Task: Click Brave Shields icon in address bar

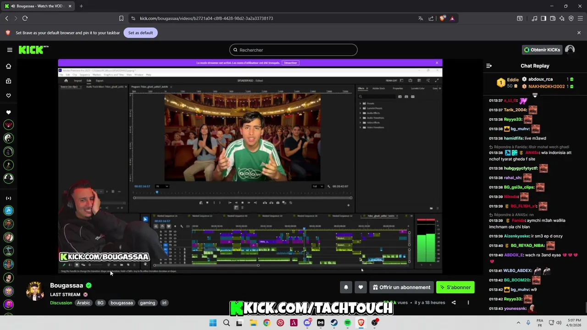Action: pos(442,18)
